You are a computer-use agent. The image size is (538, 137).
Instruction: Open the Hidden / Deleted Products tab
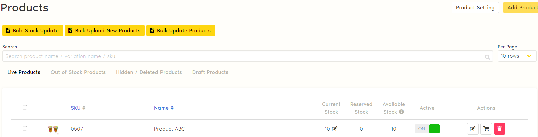click(149, 72)
